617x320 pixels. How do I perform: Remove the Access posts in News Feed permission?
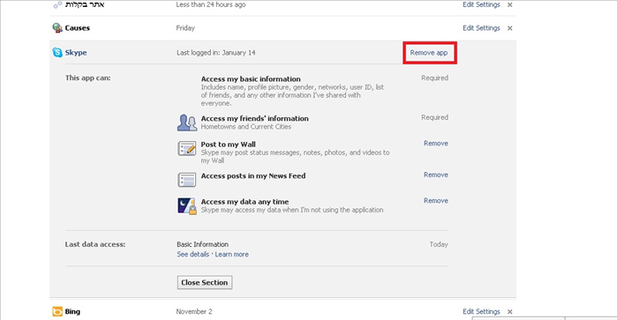click(436, 175)
